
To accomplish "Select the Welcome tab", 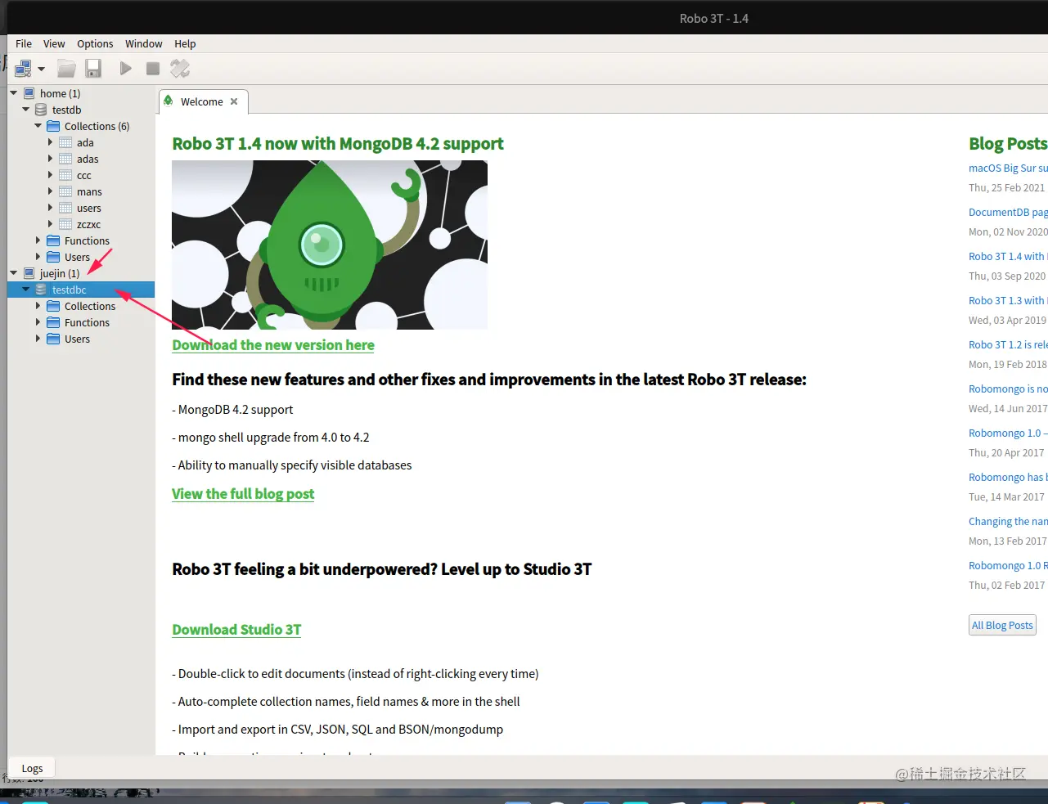I will (202, 102).
